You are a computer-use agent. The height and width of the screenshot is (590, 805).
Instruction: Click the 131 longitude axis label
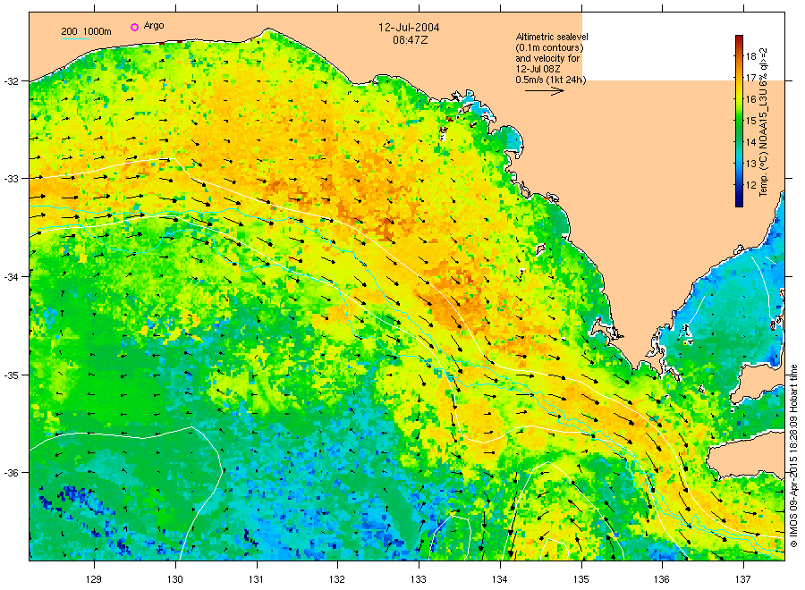[x=256, y=580]
